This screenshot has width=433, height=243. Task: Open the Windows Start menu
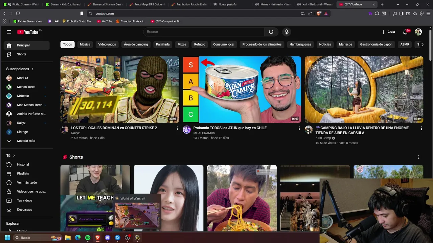(x=7, y=238)
